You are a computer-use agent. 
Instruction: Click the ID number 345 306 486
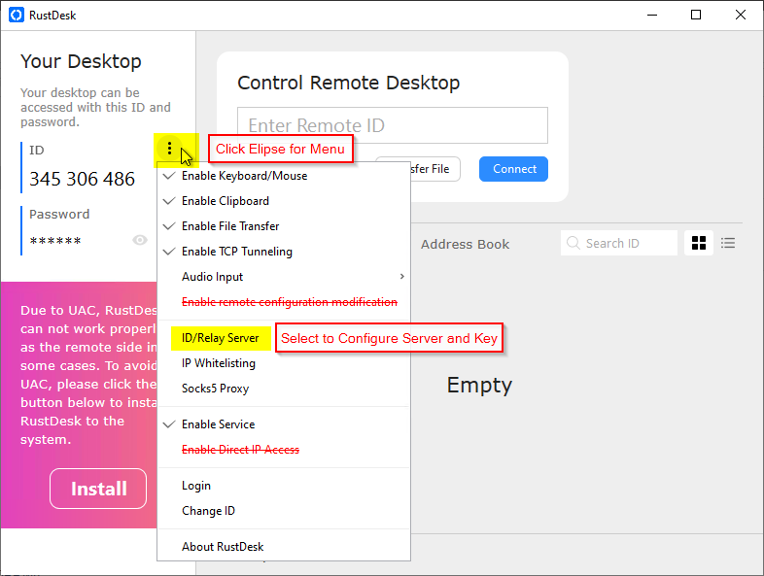[82, 179]
